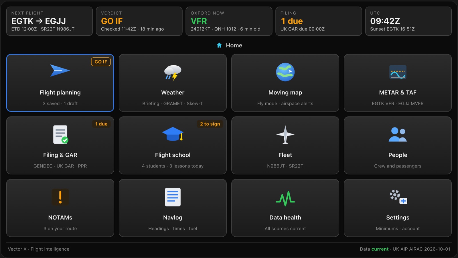Click the '3 on your route' NOTAMs text

click(60, 229)
